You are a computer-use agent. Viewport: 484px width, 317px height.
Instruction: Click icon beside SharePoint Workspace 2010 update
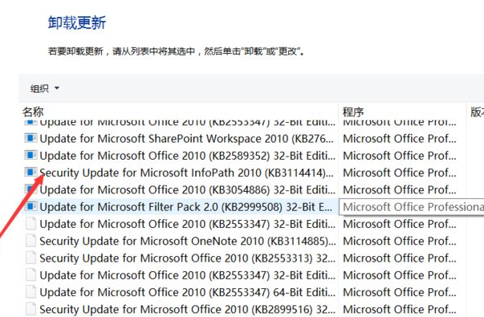click(31, 138)
